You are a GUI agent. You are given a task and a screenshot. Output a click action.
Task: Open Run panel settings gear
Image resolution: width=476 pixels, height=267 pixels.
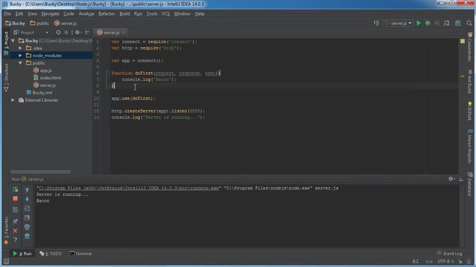click(451, 179)
